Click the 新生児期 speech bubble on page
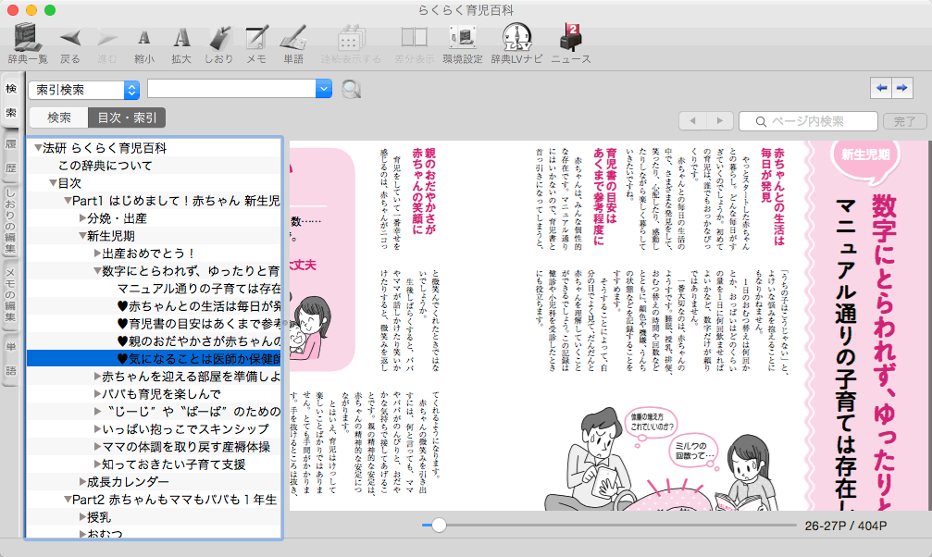The width and height of the screenshot is (932, 557). (865, 155)
